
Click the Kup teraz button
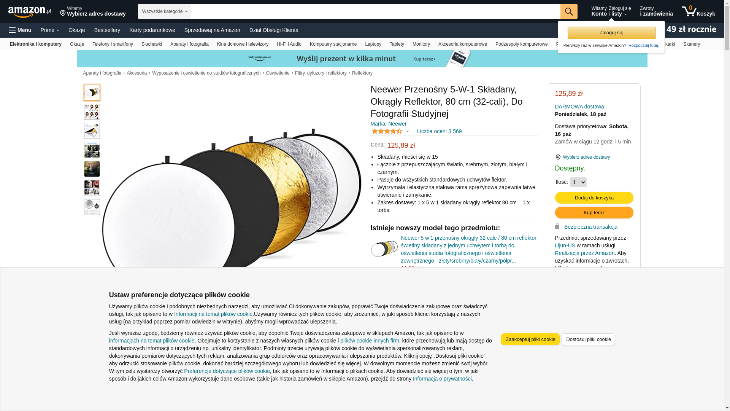point(594,212)
